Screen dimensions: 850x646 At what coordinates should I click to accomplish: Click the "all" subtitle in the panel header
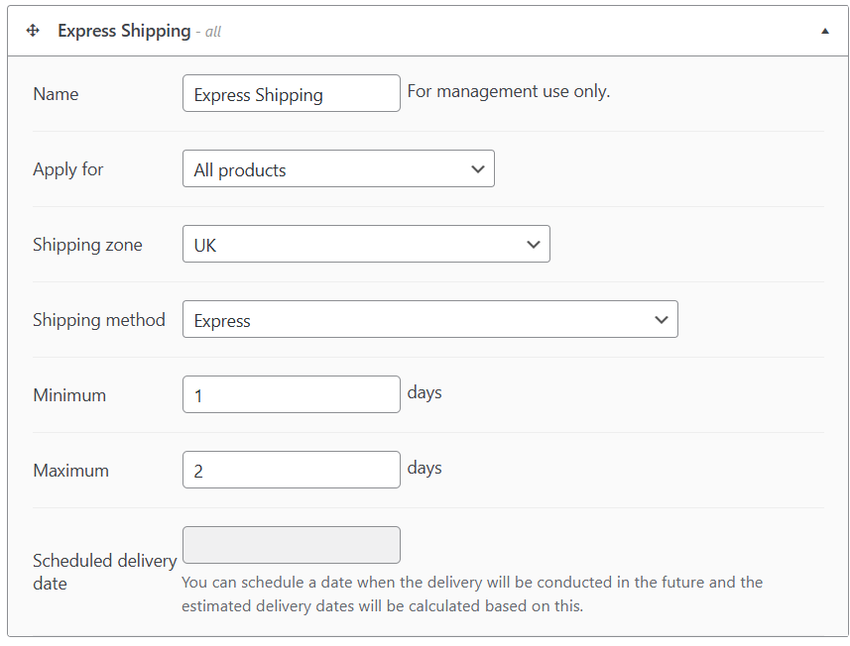[x=212, y=32]
